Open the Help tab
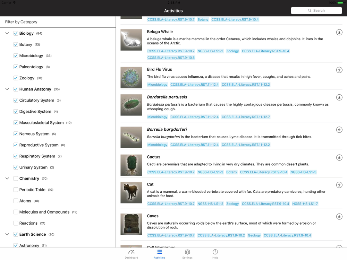 [x=215, y=254]
